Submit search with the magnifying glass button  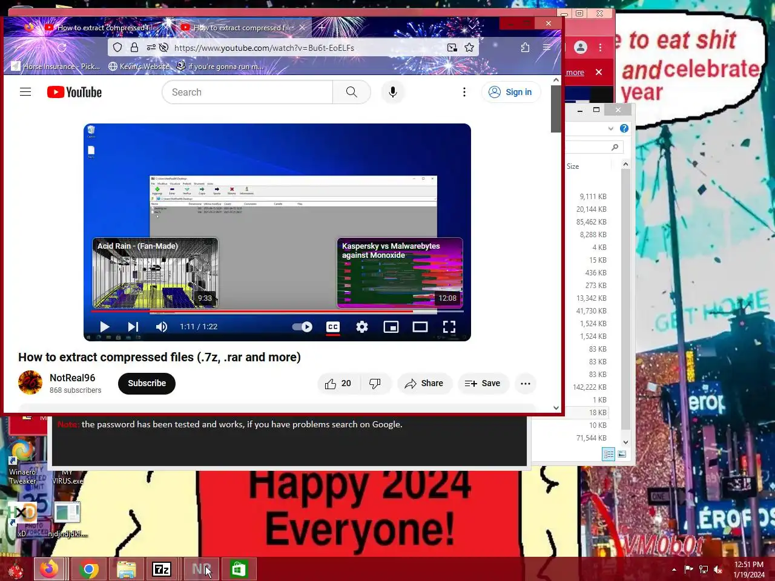(352, 92)
